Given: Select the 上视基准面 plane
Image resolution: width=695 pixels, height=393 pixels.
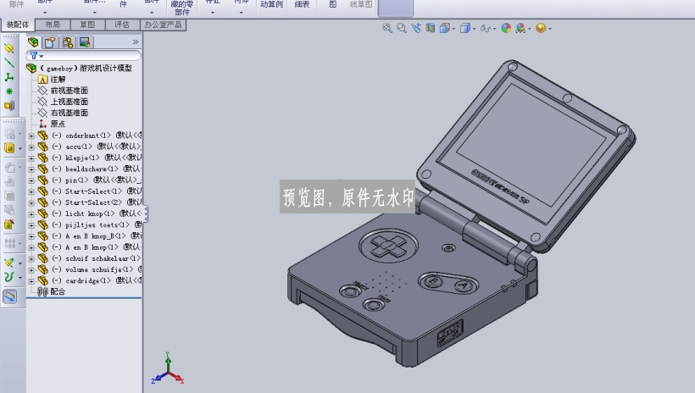Looking at the screenshot, I should point(64,102).
